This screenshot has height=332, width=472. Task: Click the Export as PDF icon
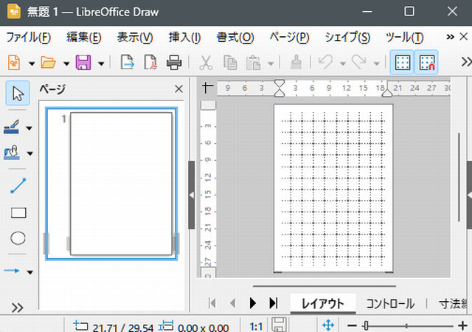pyautogui.click(x=150, y=63)
